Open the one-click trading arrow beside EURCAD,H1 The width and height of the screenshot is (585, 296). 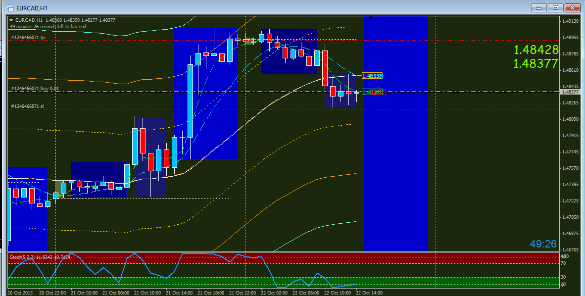[11, 20]
